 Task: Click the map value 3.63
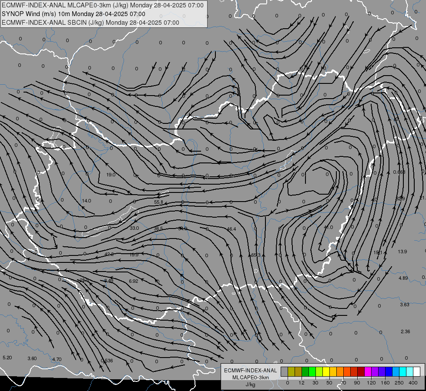coord(405,305)
